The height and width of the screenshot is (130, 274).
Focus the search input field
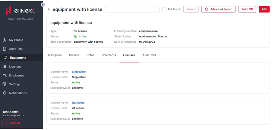[x=132, y=9]
